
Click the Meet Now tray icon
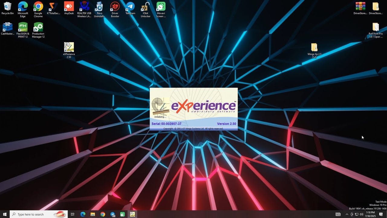click(352, 214)
